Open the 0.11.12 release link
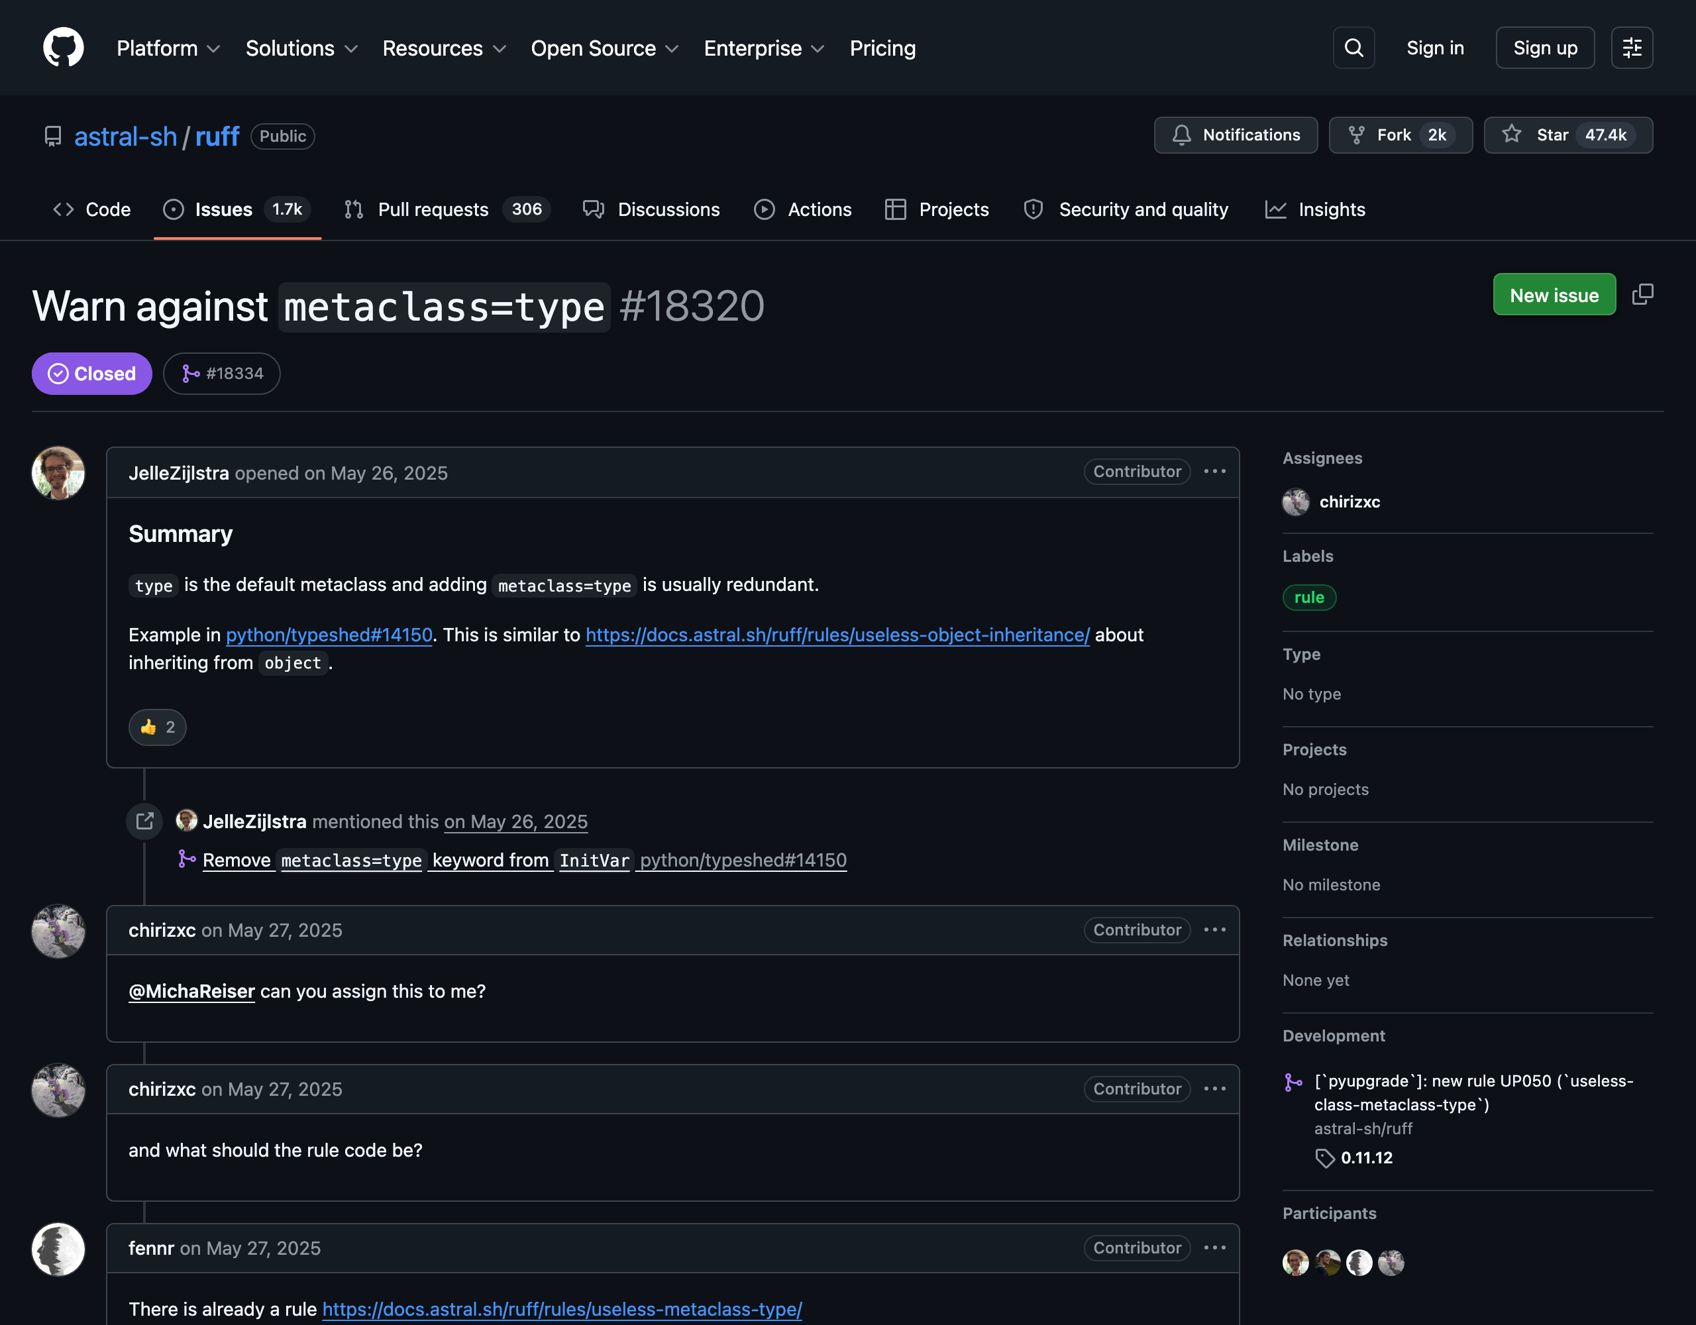Image resolution: width=1696 pixels, height=1325 pixels. click(1367, 1158)
